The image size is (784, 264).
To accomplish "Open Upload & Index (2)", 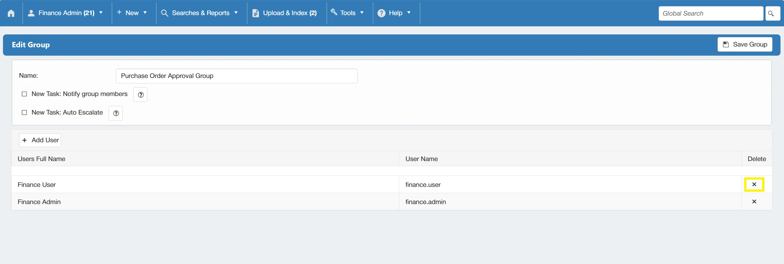I will (284, 13).
